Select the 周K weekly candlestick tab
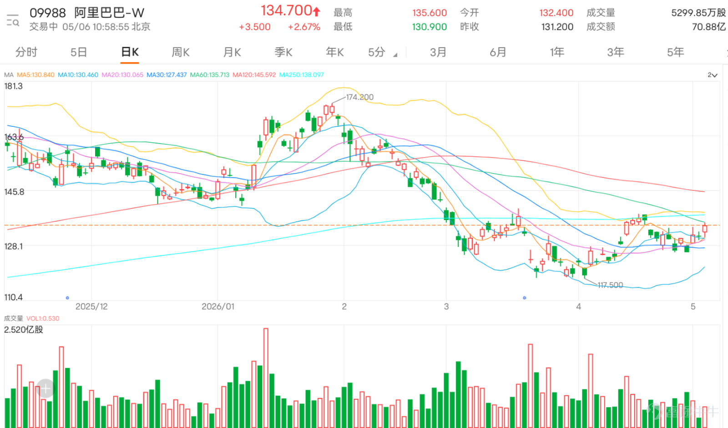 181,52
